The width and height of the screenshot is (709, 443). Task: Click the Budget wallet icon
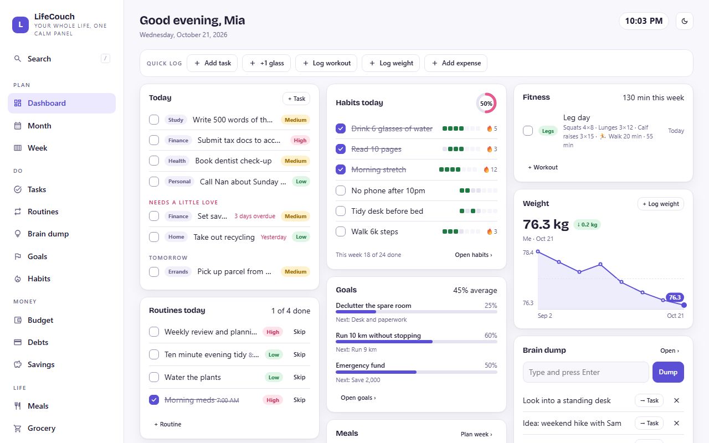[x=18, y=320]
